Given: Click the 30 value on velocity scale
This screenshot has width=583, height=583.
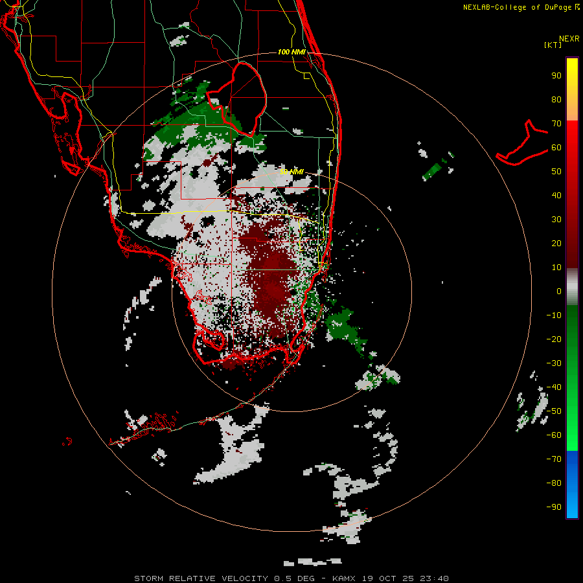Looking at the screenshot, I should tap(556, 220).
